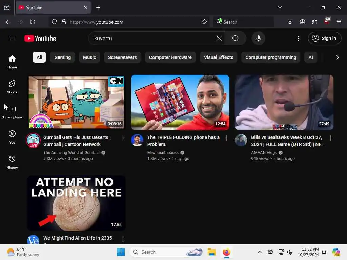347x260 pixels.
Task: Close the YouTube tab
Action: click(x=85, y=7)
